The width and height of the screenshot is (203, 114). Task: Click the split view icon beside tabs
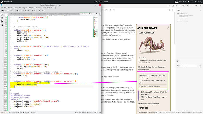pyautogui.click(x=97, y=14)
